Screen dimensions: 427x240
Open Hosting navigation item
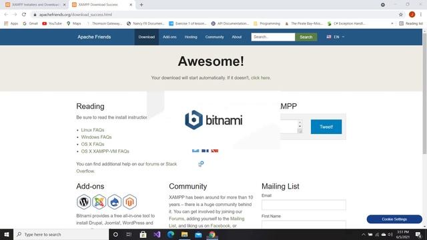click(191, 37)
